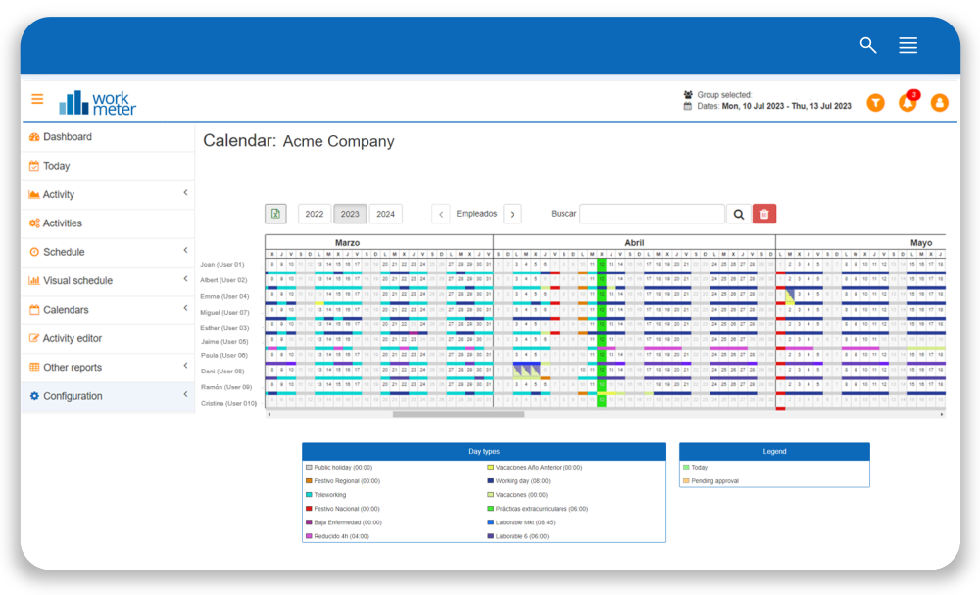The width and height of the screenshot is (980, 595).
Task: Export calendar using the Excel icon
Action: point(275,214)
